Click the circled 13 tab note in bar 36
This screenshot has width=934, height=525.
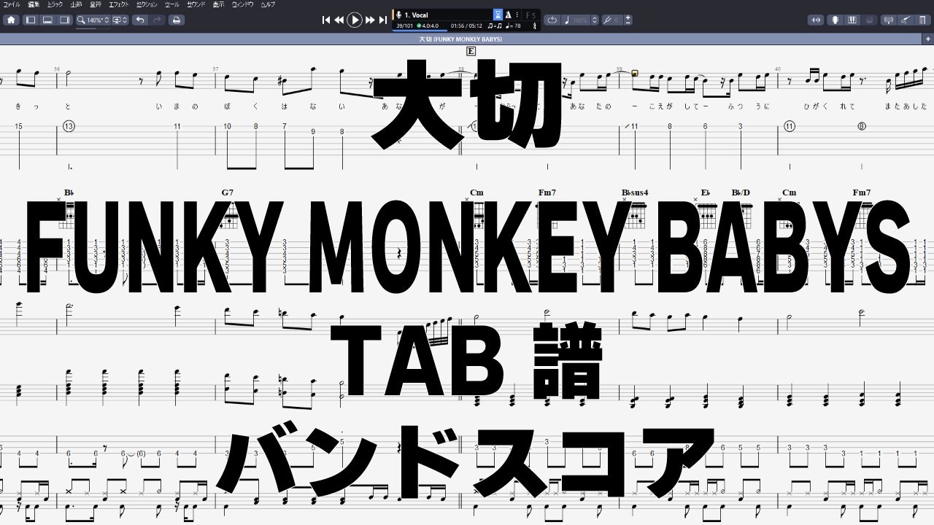[69, 126]
